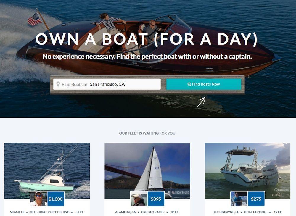296x216 pixels.
Task: Click the Find Boats Now button
Action: (x=204, y=84)
